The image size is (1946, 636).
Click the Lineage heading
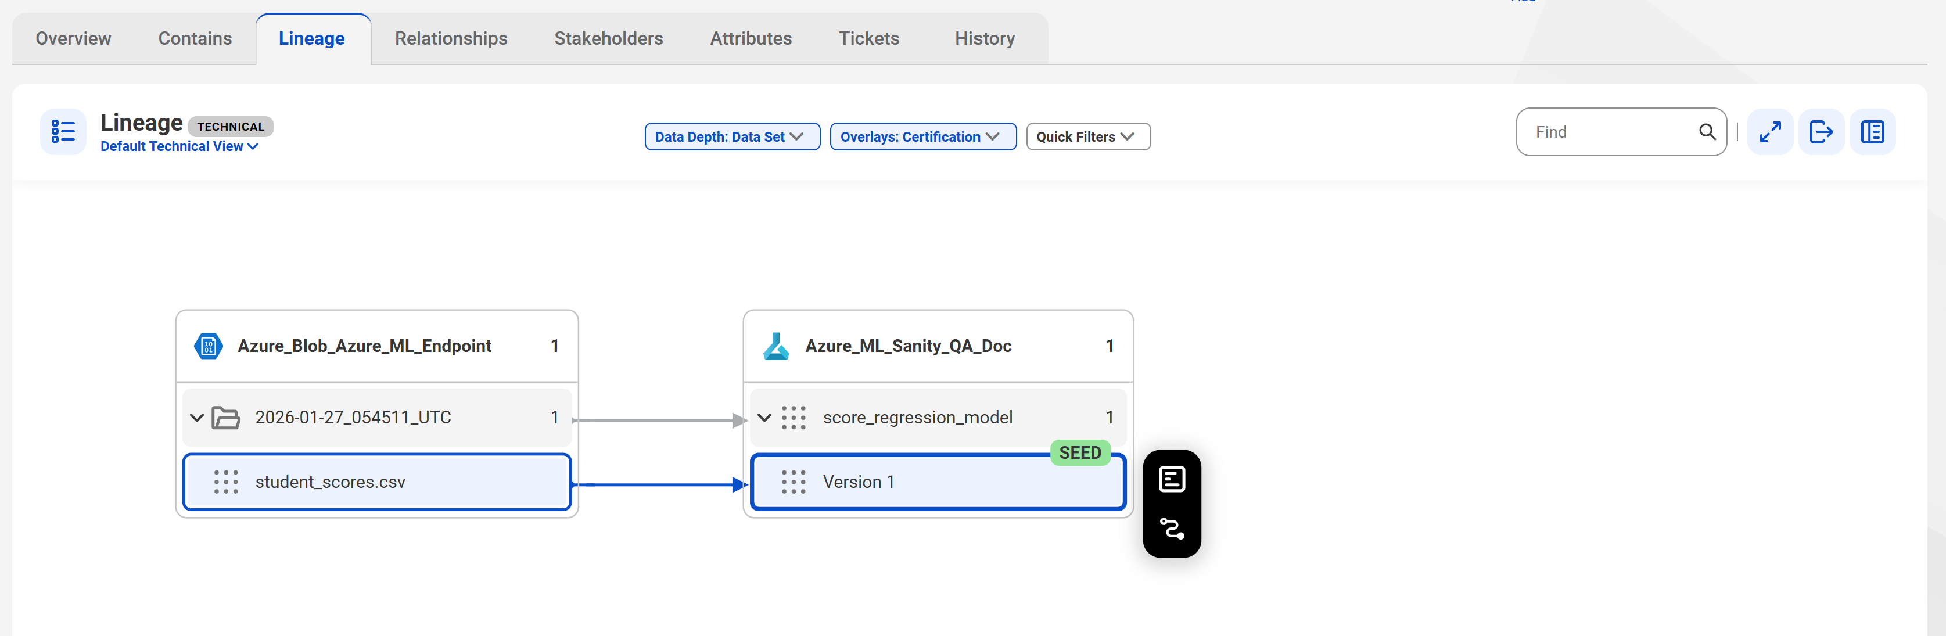coord(142,123)
